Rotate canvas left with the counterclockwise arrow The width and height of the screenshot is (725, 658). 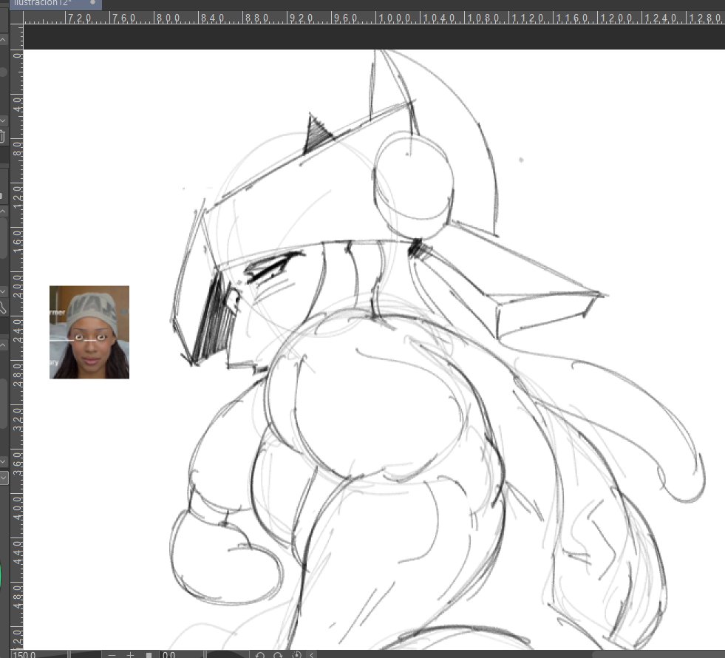[260, 655]
